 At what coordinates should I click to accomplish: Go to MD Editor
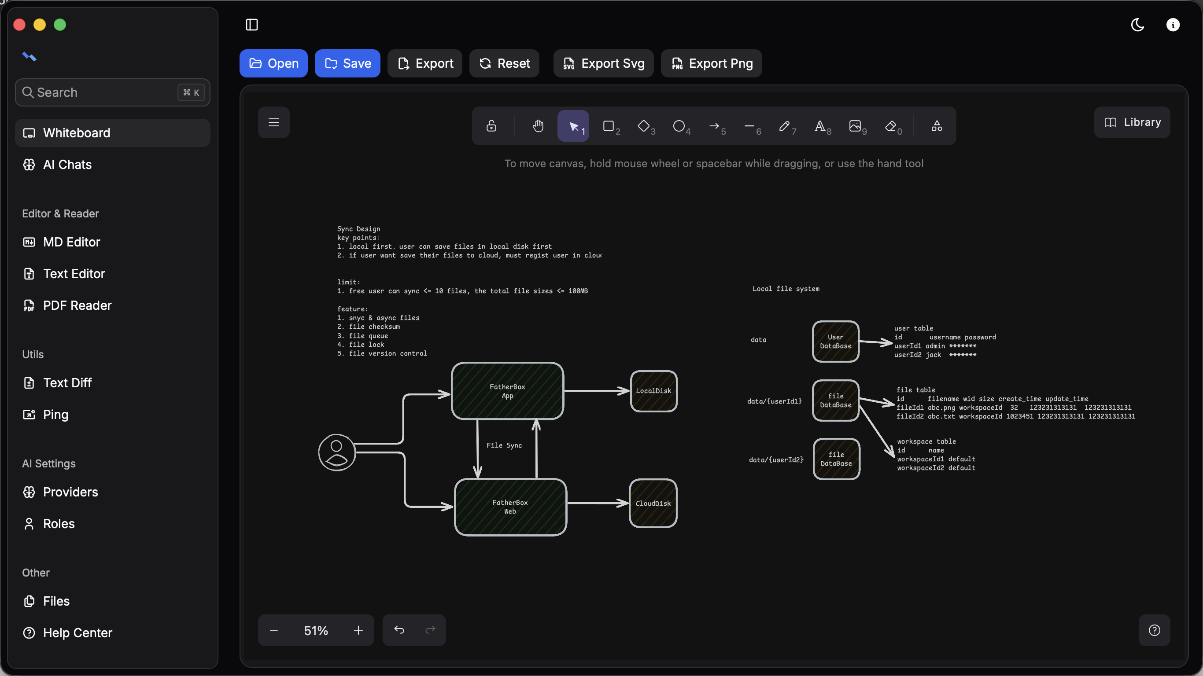click(x=71, y=242)
